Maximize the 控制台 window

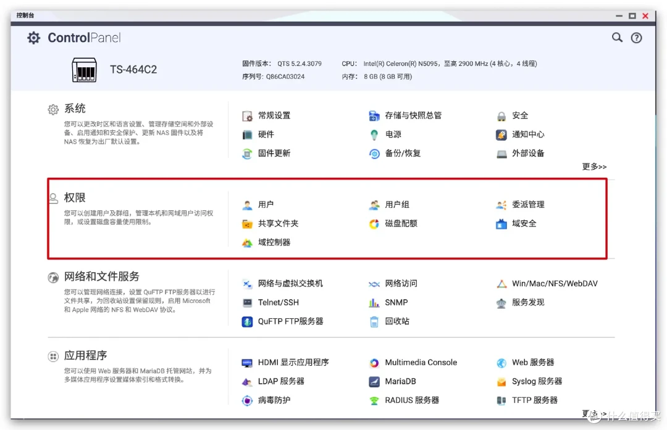pyautogui.click(x=632, y=16)
